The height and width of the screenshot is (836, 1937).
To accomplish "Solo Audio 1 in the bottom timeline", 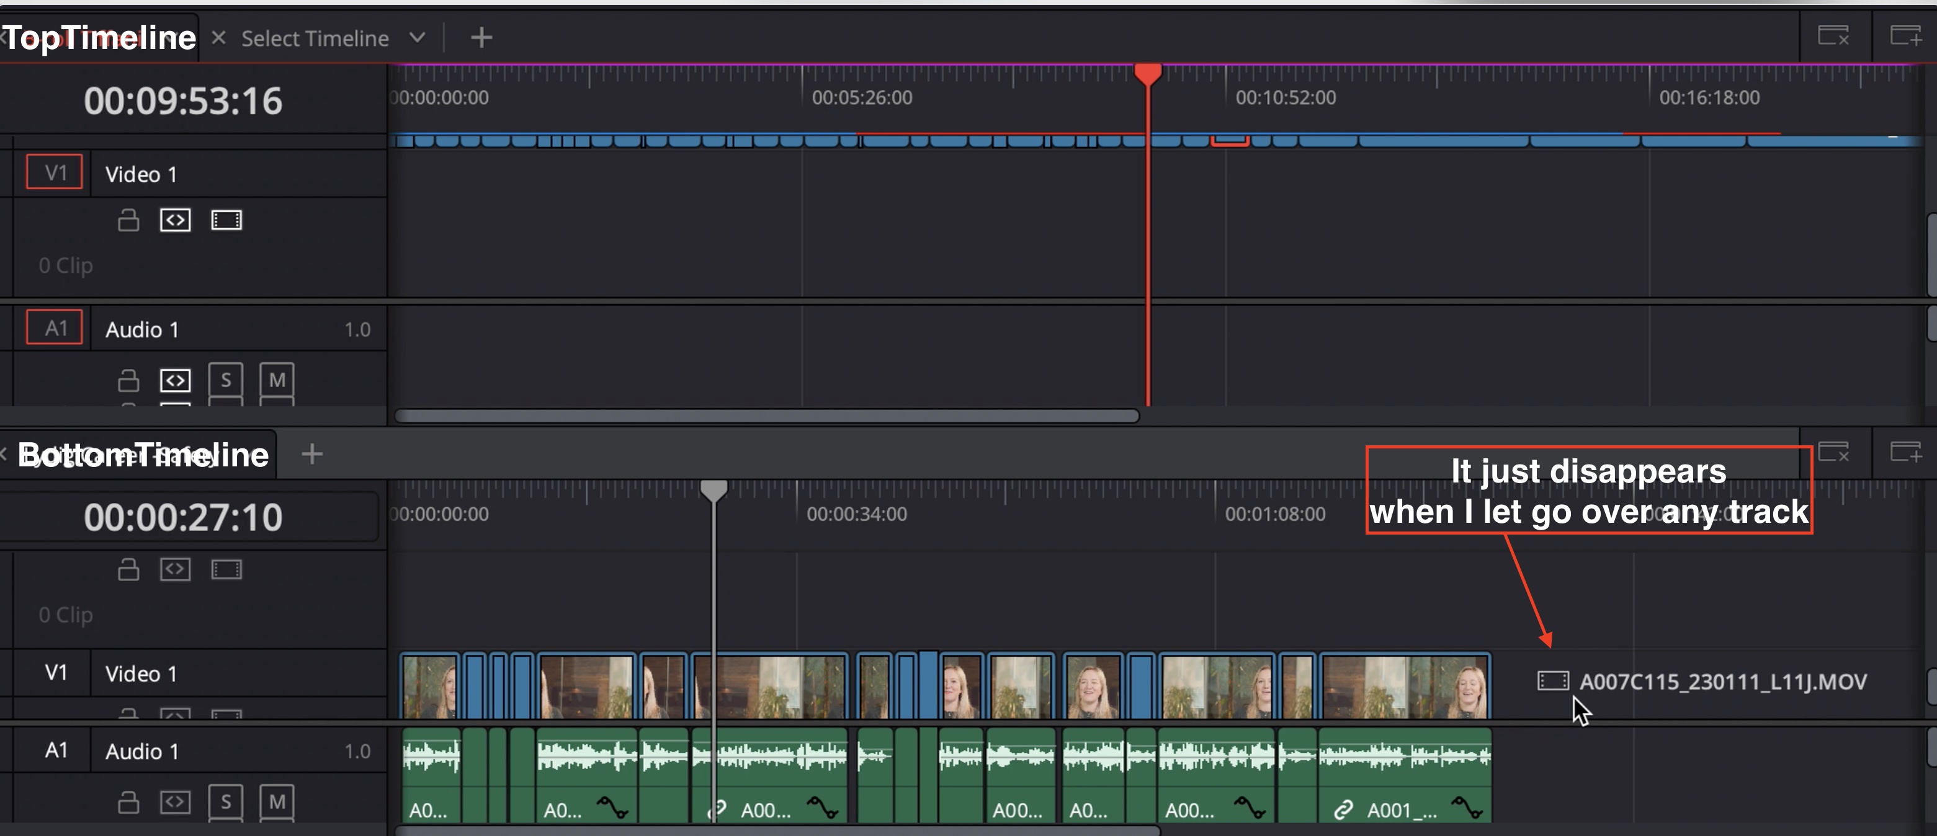I will [226, 801].
